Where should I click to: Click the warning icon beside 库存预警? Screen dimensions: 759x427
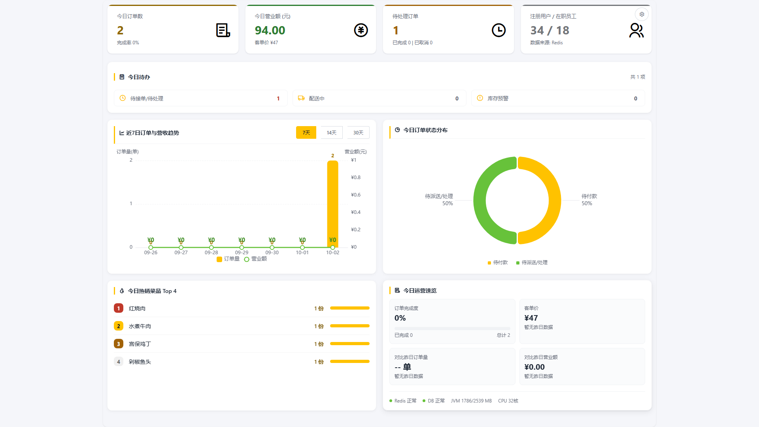480,98
